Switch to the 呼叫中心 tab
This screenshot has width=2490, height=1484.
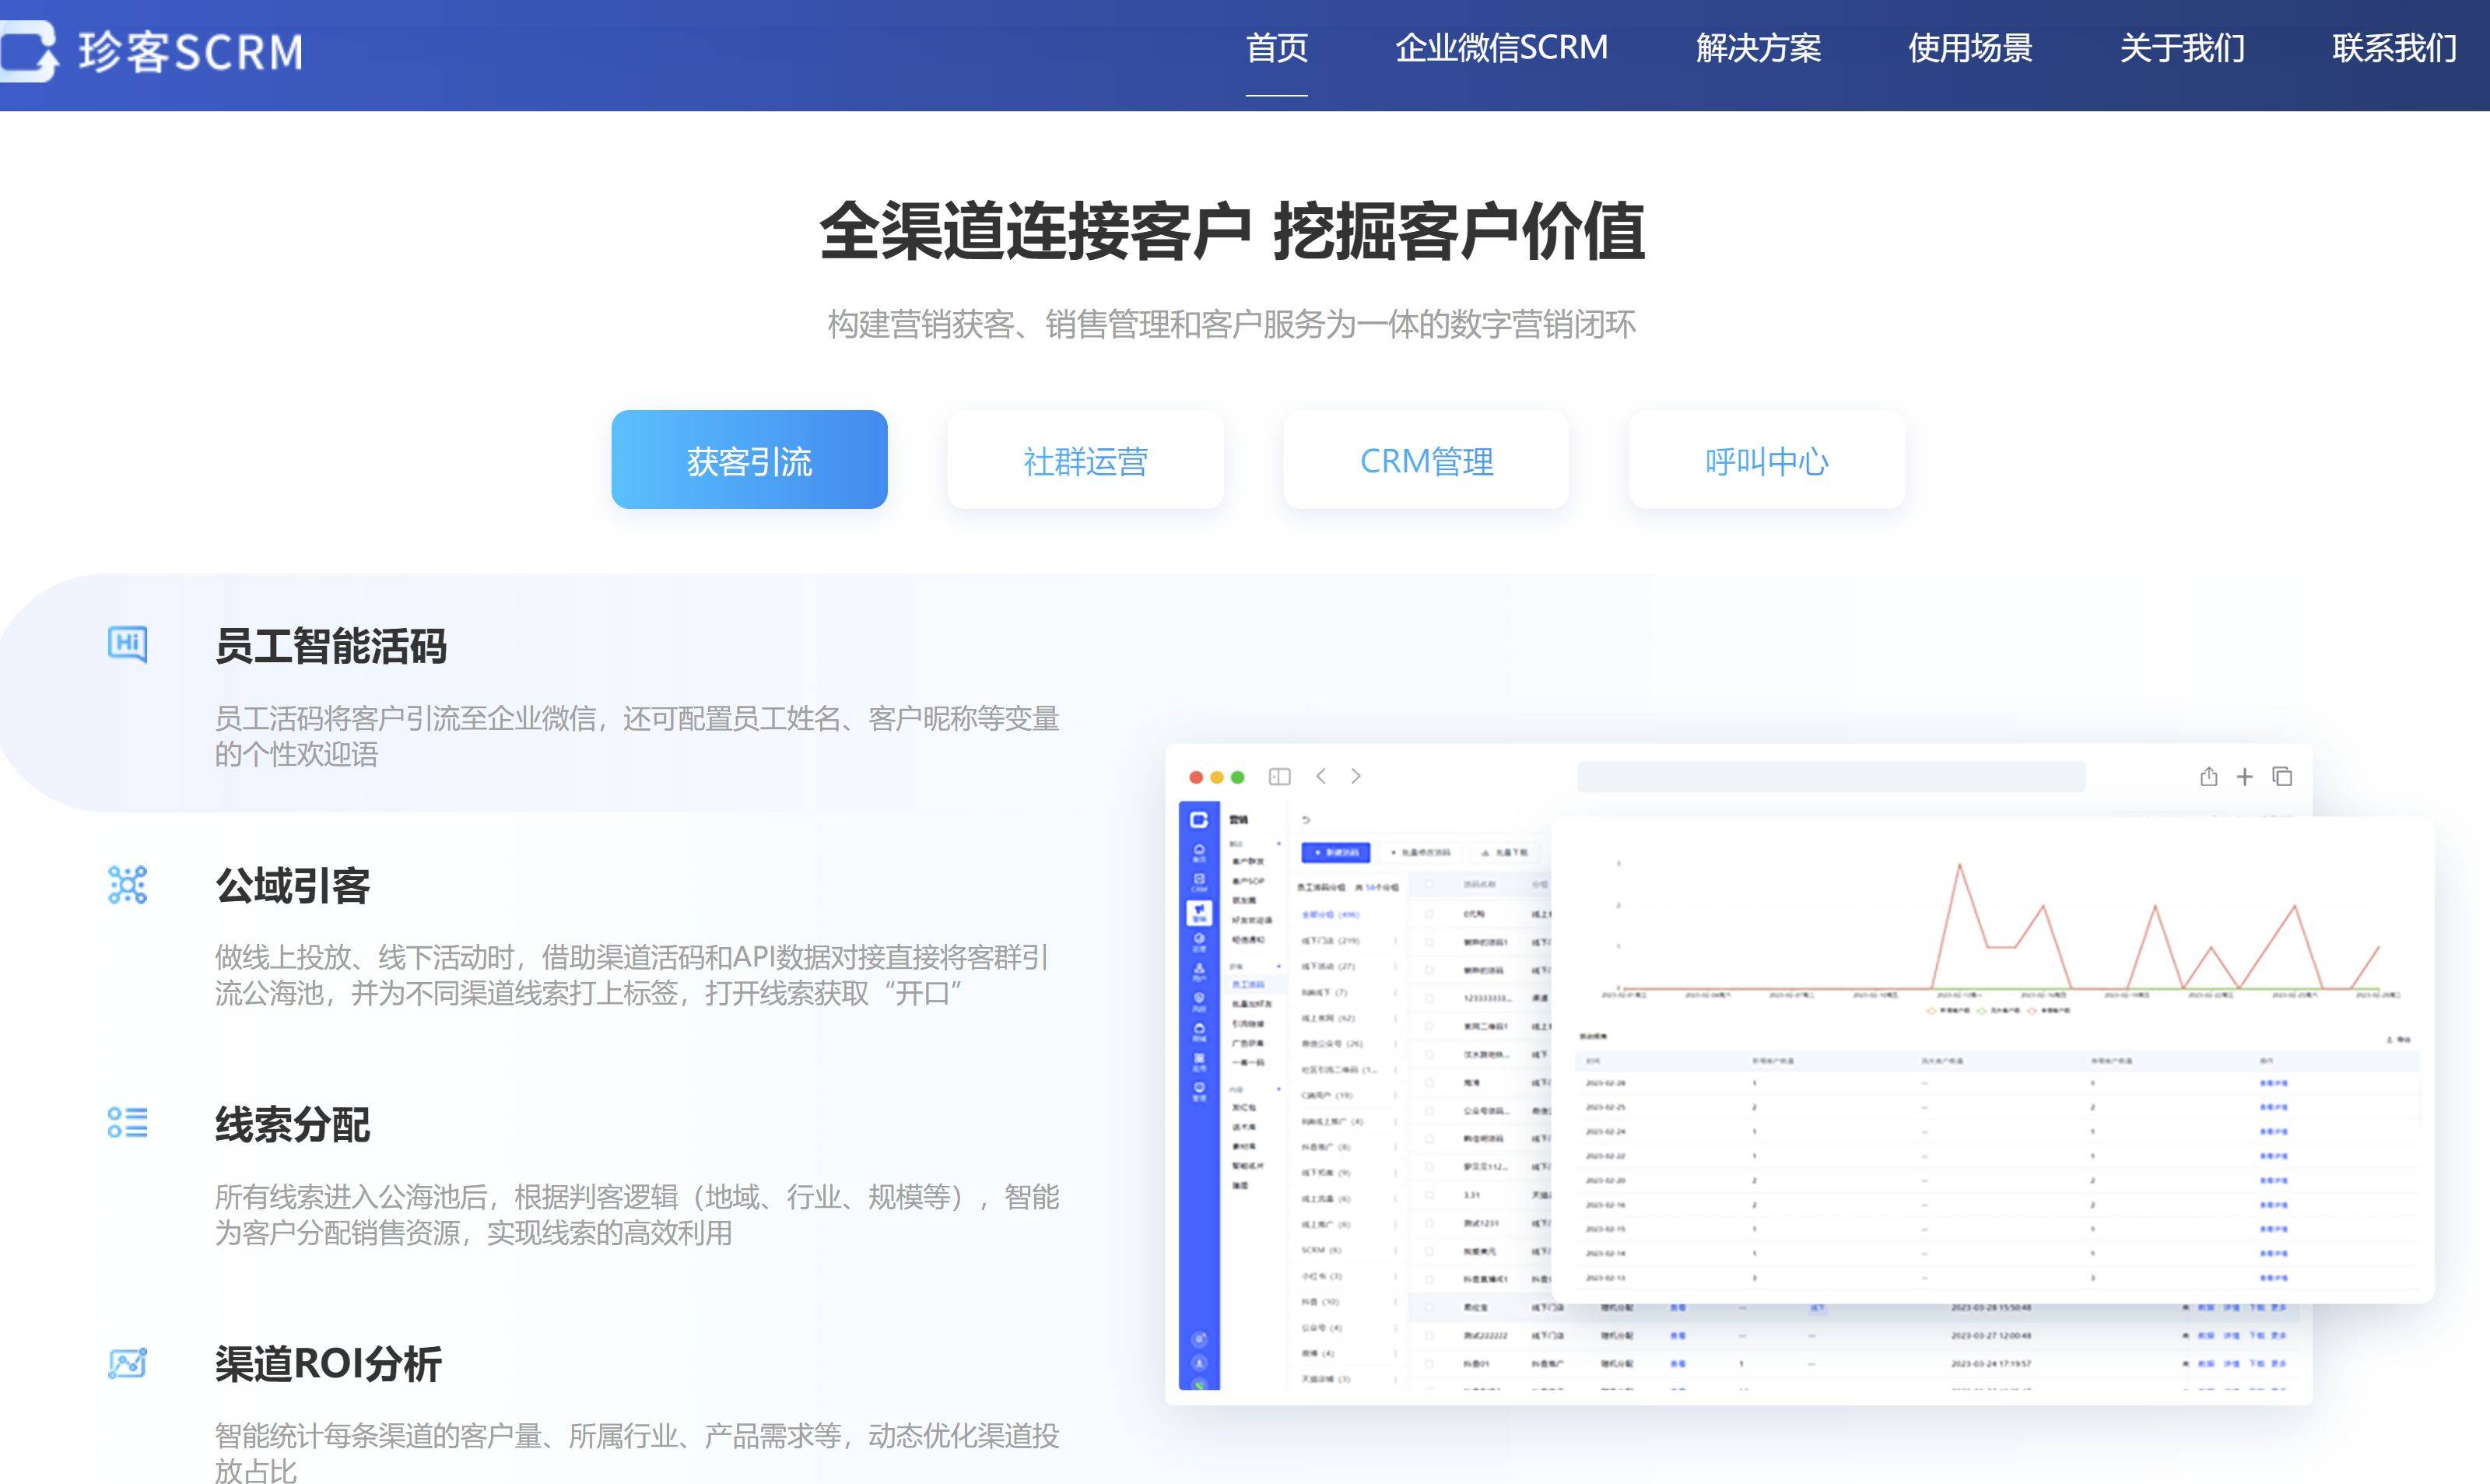coord(1767,460)
